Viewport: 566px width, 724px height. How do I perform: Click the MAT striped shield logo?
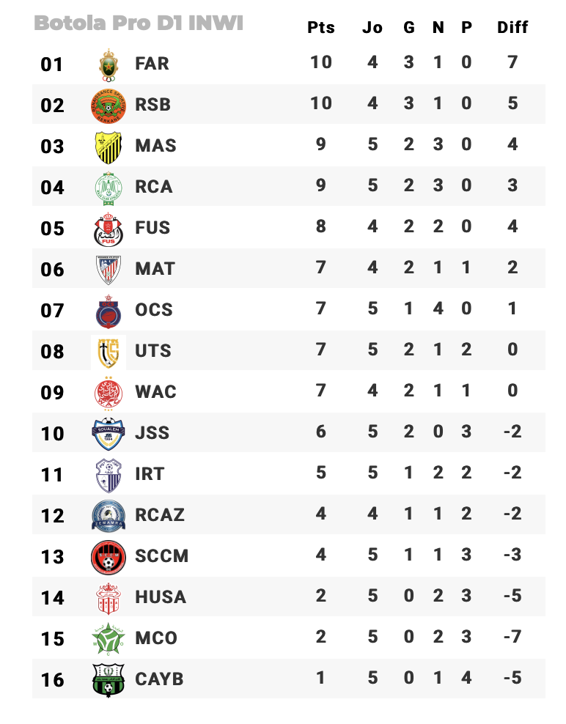pyautogui.click(x=109, y=270)
